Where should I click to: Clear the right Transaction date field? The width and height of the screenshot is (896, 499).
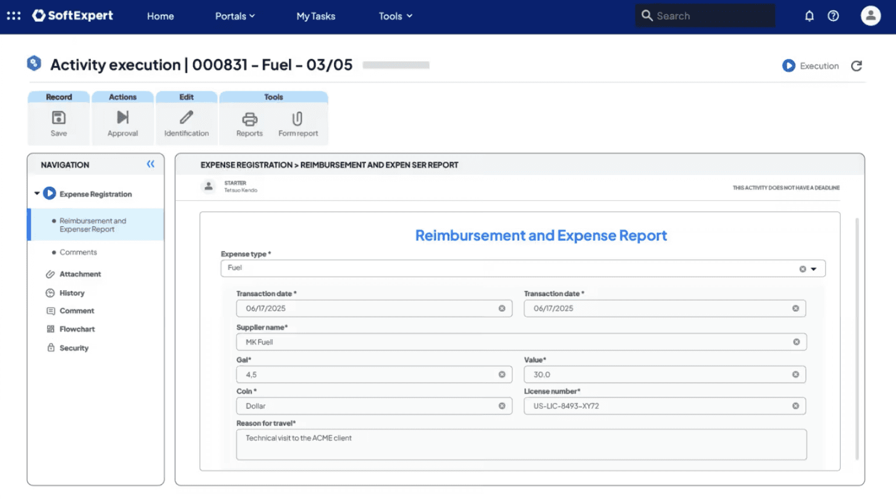(x=795, y=308)
